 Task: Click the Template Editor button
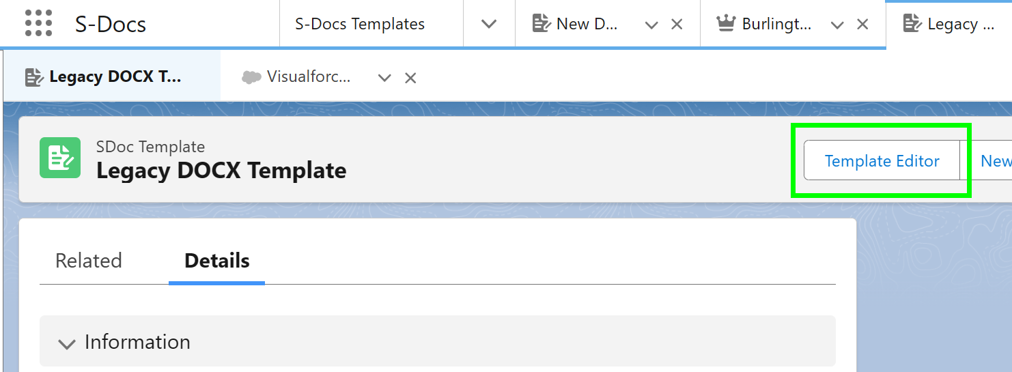882,160
